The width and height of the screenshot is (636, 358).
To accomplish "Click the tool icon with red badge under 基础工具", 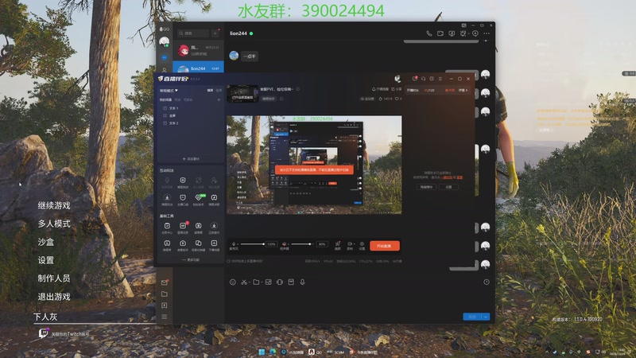I will [183, 227].
